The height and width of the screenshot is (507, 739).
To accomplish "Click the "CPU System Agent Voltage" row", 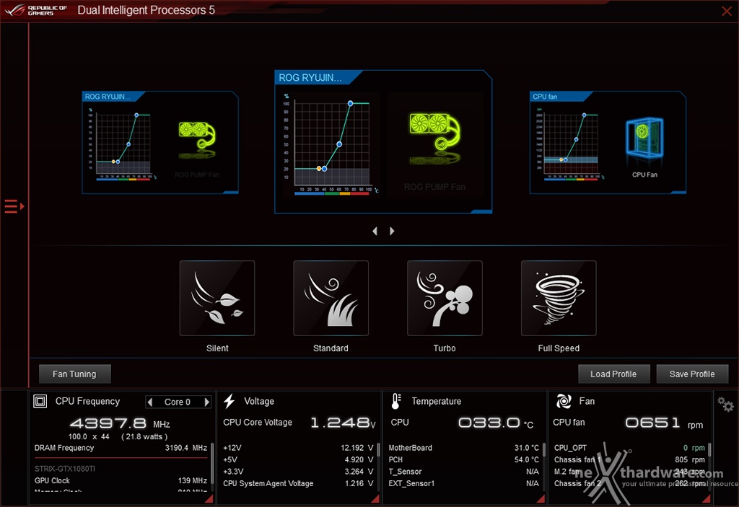I will [x=298, y=483].
